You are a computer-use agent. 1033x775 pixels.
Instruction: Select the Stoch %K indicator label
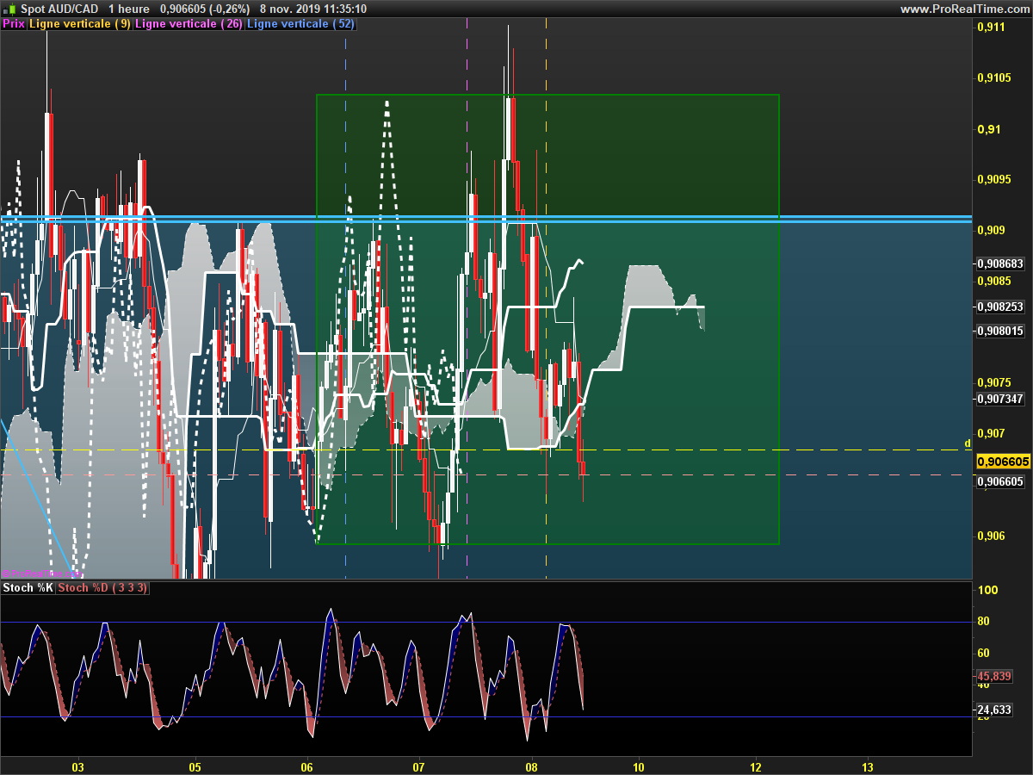[28, 588]
